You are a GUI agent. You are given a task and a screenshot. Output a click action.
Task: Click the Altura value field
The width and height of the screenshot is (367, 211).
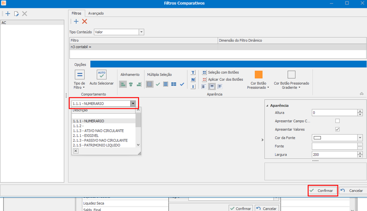tap(335, 113)
